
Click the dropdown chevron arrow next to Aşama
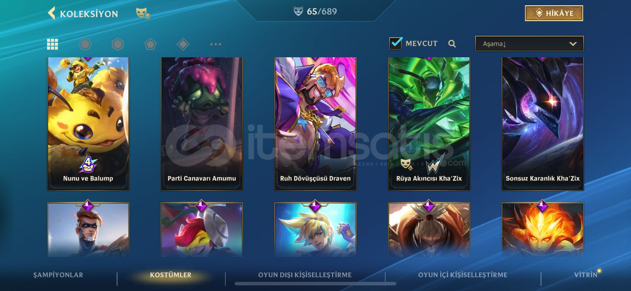tap(573, 44)
